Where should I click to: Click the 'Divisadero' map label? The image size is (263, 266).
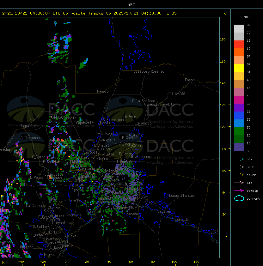pyautogui.click(x=141, y=157)
